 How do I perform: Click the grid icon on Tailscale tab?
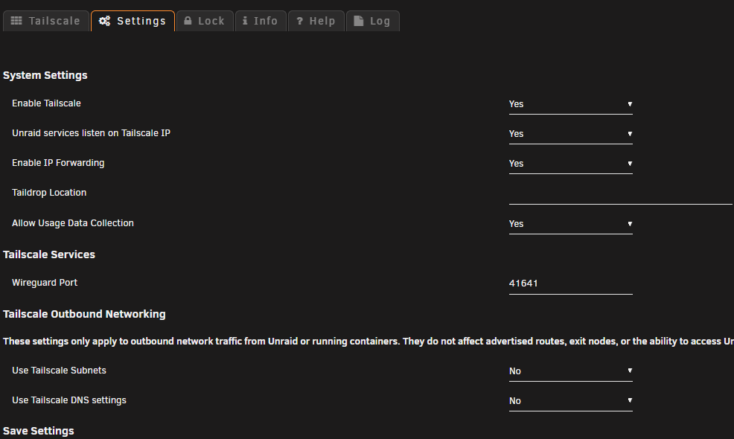pyautogui.click(x=16, y=21)
